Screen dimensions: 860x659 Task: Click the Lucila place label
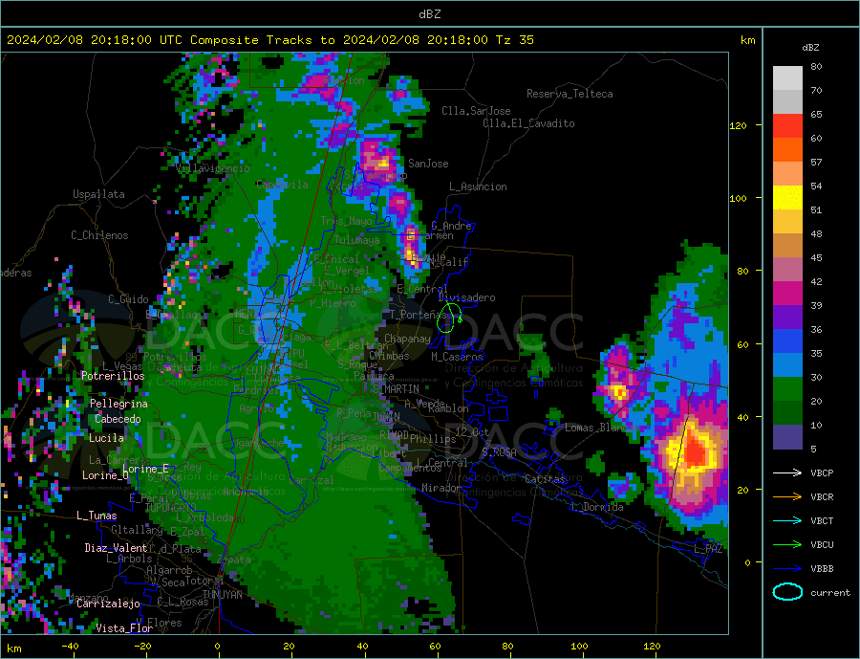[106, 438]
